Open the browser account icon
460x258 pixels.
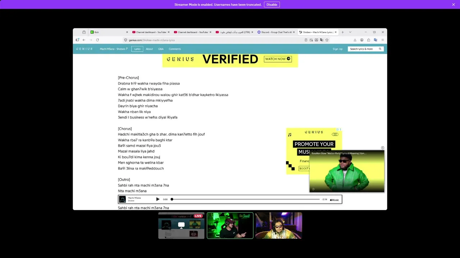(362, 40)
